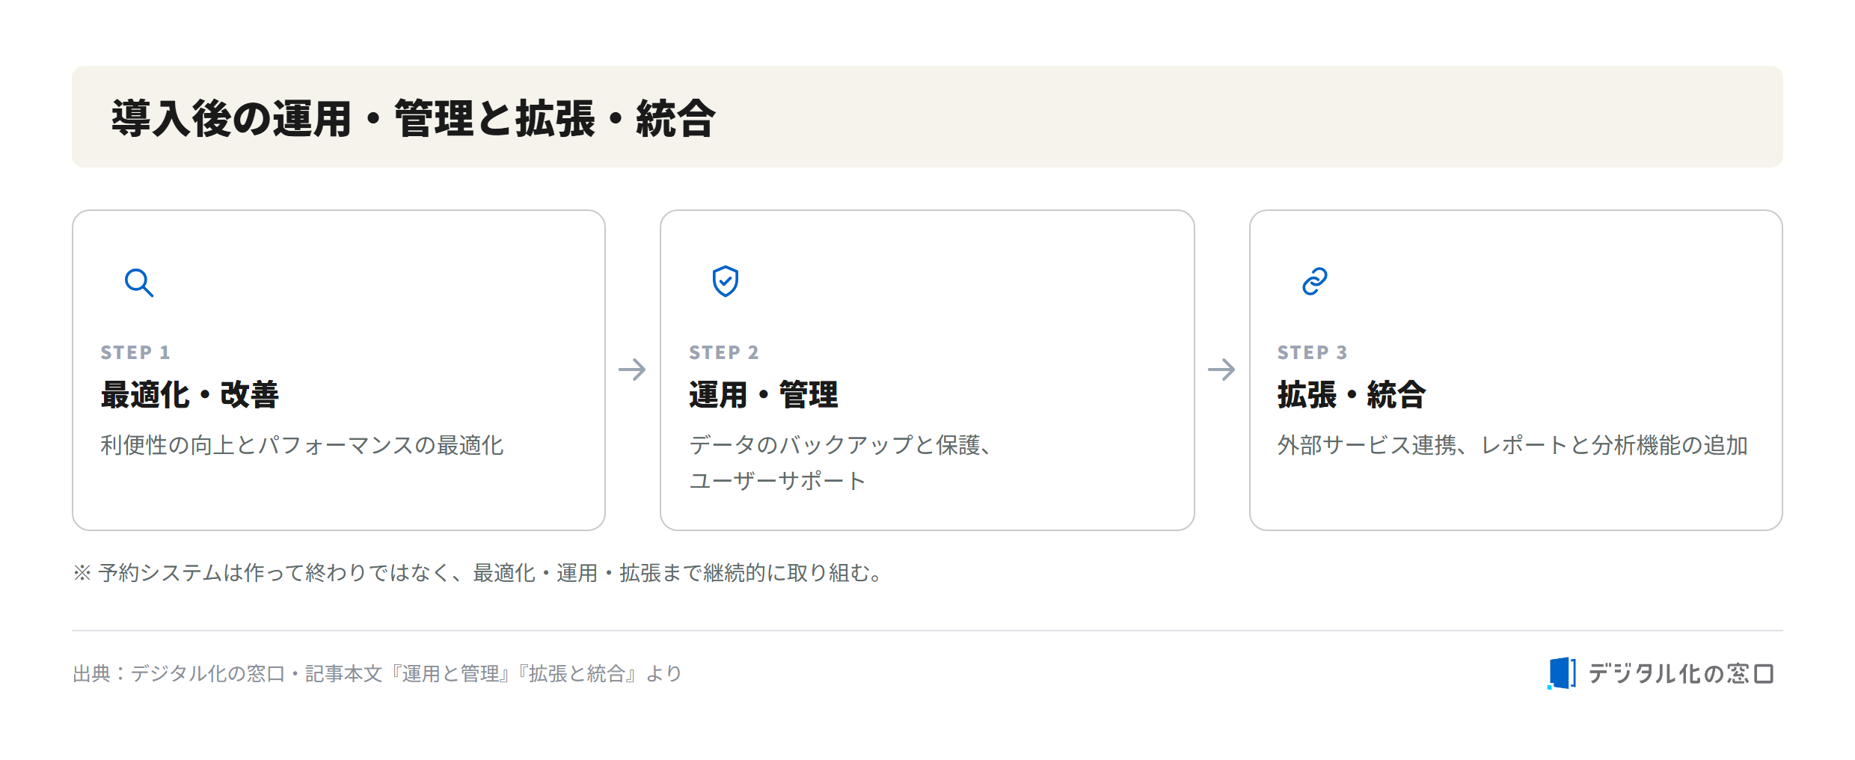Click the デジタル化の窓口 logo text
The height and width of the screenshot is (760, 1855).
pos(1681,674)
